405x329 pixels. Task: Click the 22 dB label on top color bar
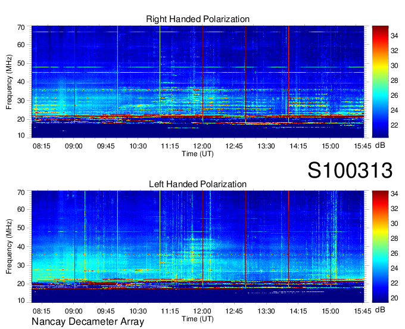pyautogui.click(x=394, y=125)
